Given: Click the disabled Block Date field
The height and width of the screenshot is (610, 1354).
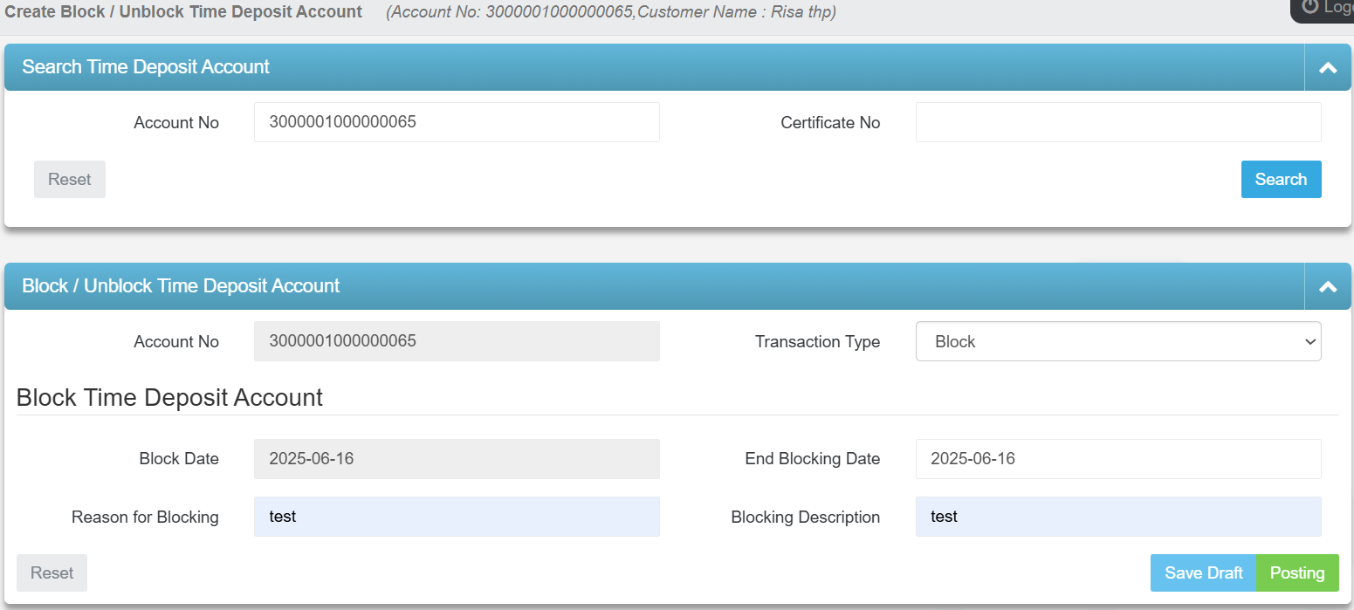Looking at the screenshot, I should click(456, 458).
